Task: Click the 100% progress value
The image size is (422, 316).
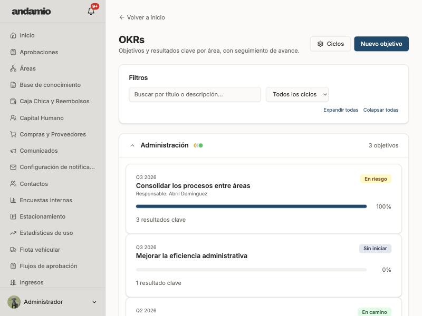Action: coord(383,206)
